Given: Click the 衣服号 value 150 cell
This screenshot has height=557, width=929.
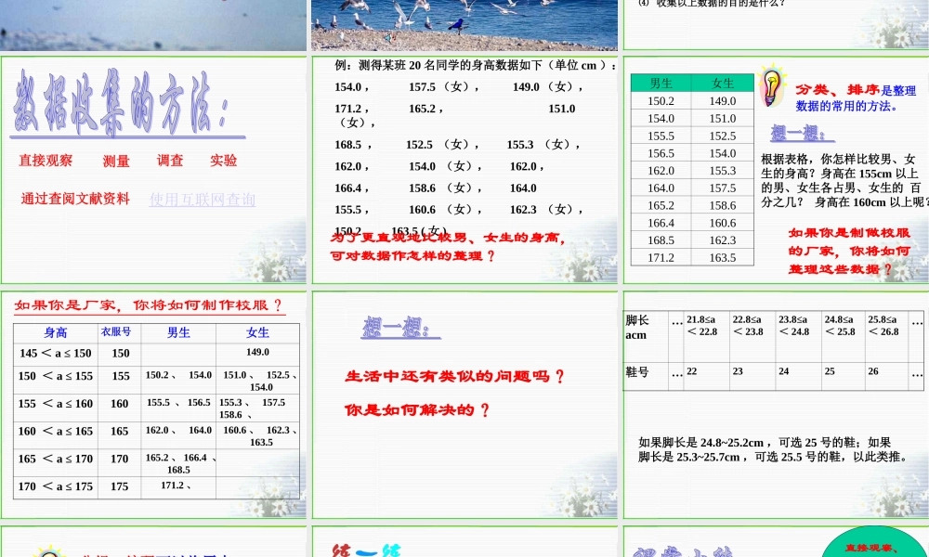Looking at the screenshot, I should [119, 354].
